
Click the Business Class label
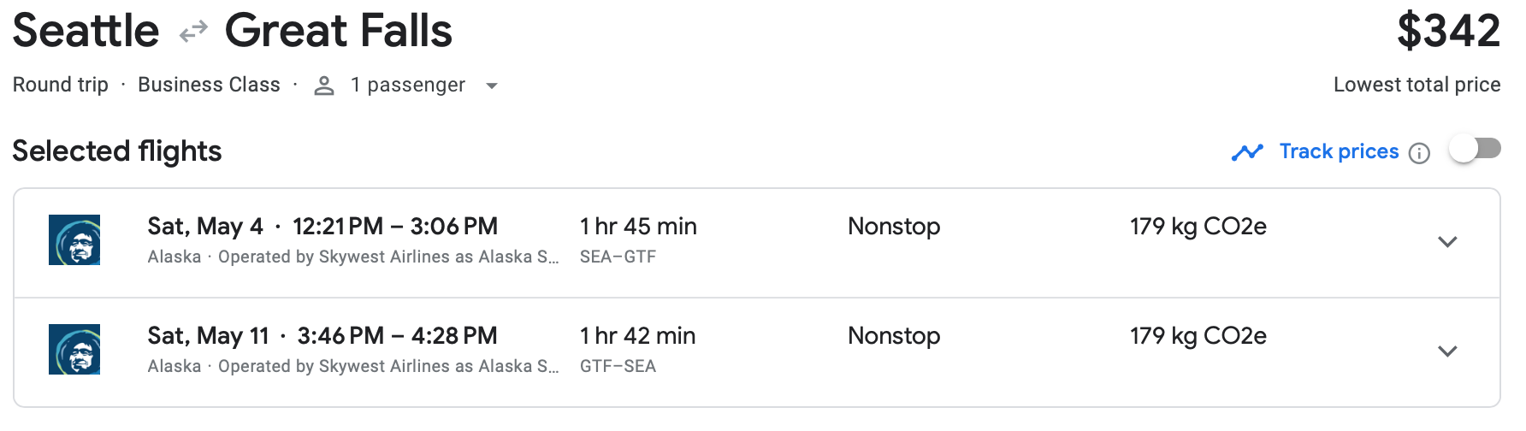tap(209, 85)
